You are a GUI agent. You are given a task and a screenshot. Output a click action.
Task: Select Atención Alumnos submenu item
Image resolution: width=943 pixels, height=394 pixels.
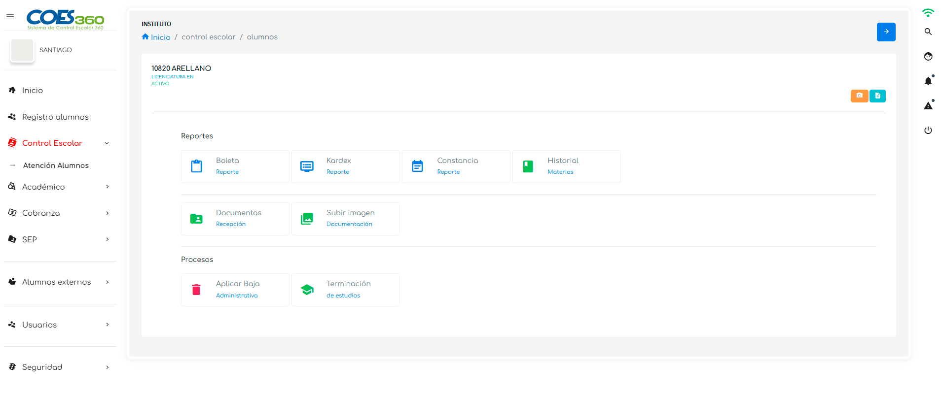(56, 165)
